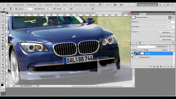The width and height of the screenshot is (176, 99).
Task: Select the Rectangular Marquee tool
Action: click(3, 19)
